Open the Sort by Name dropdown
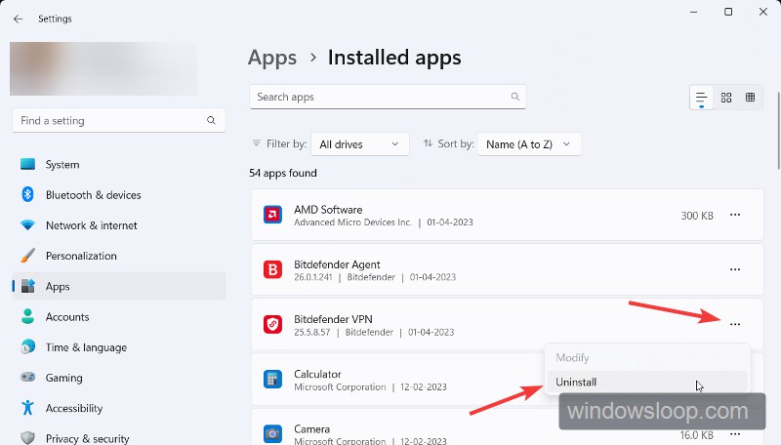Image resolution: width=781 pixels, height=445 pixels. coord(529,144)
